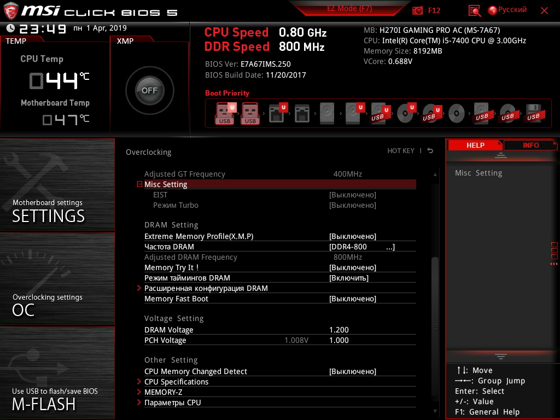
Task: Select the legacy USB CD/DVD boot device
Action: pyautogui.click(x=507, y=113)
